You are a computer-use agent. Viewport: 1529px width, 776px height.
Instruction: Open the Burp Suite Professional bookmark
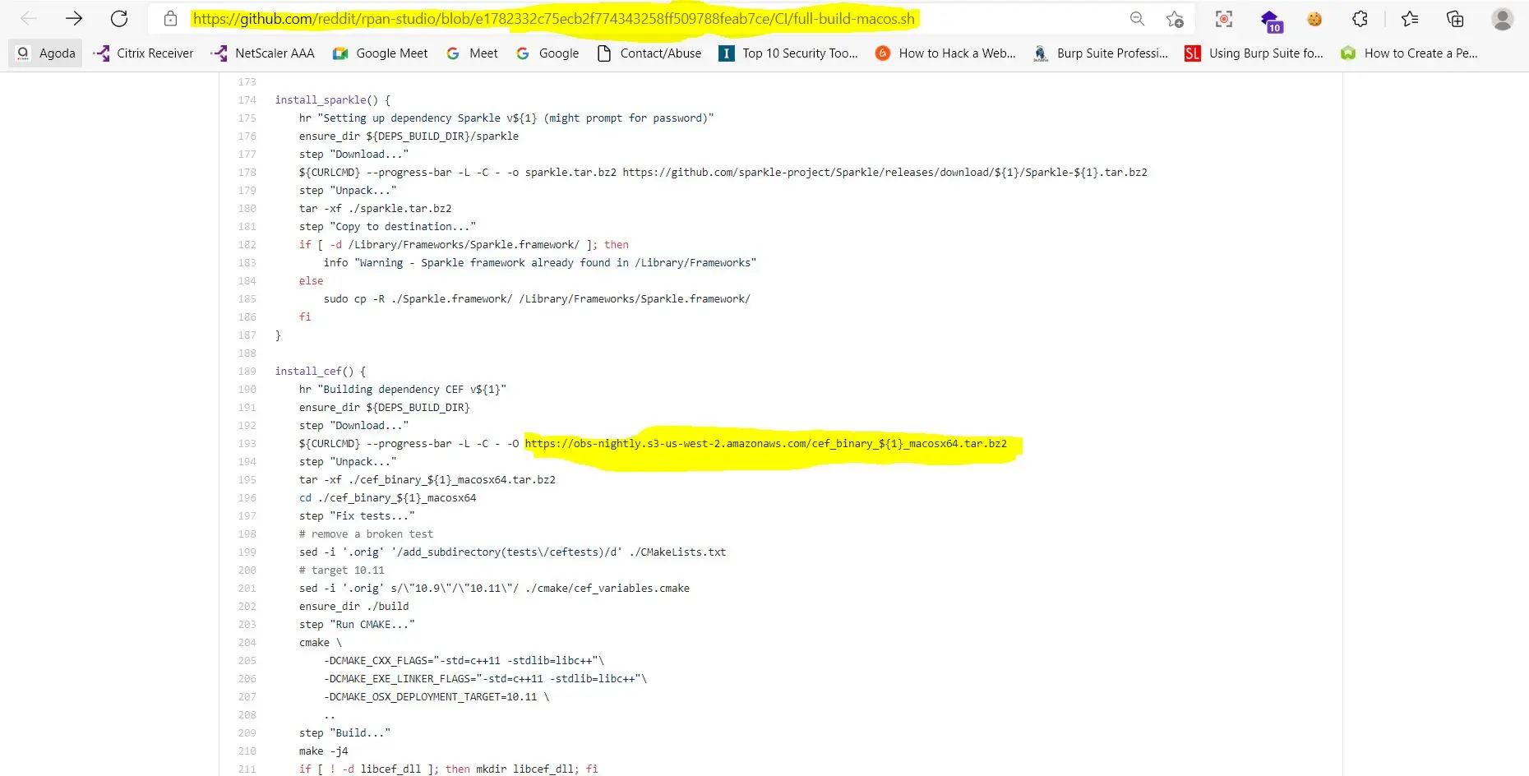(1101, 53)
